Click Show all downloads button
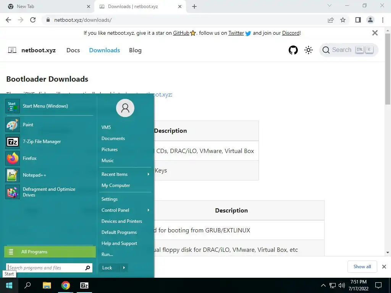 pyautogui.click(x=362, y=267)
